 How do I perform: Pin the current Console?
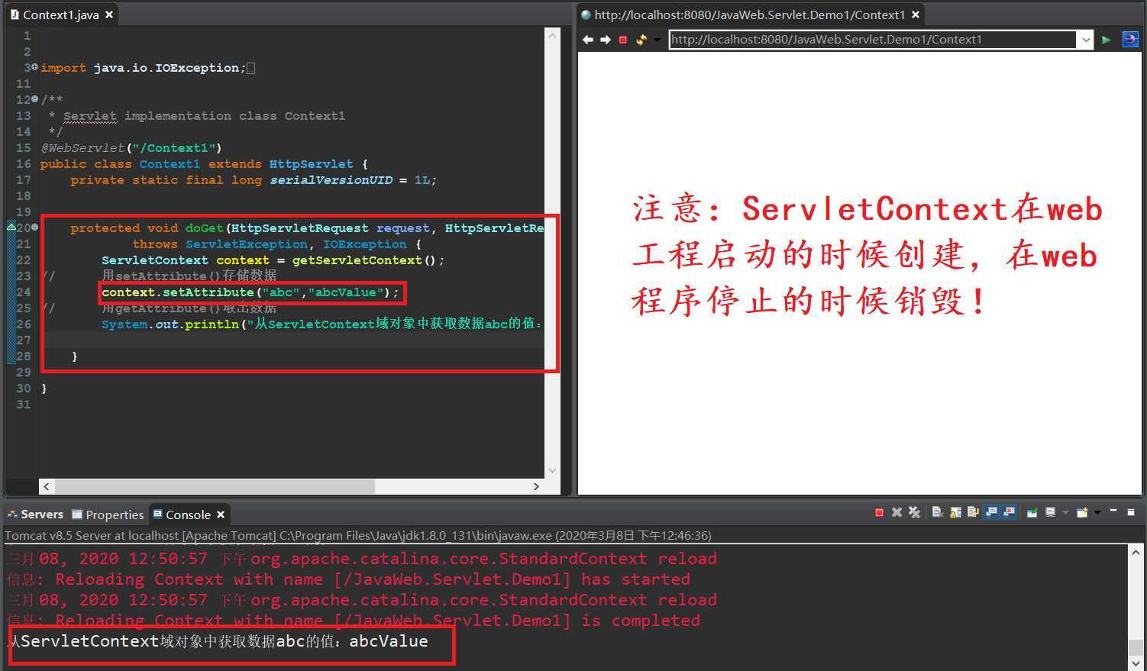pos(1032,513)
